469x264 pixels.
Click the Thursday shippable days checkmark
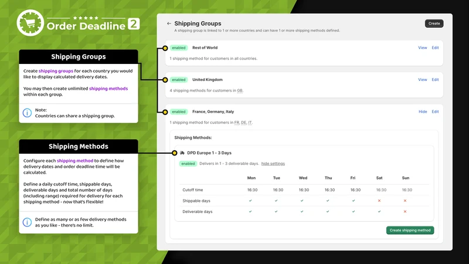pyautogui.click(x=328, y=201)
